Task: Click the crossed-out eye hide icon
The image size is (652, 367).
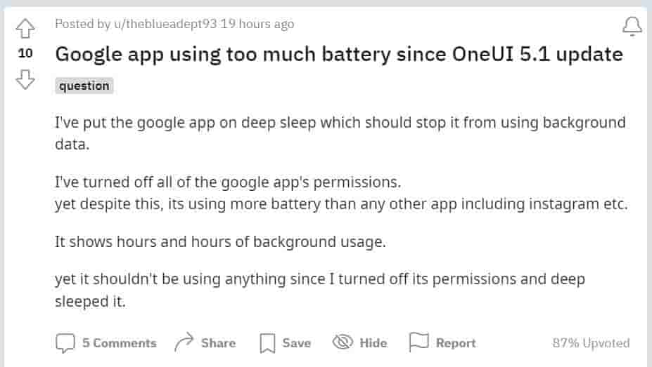Action: coord(342,343)
